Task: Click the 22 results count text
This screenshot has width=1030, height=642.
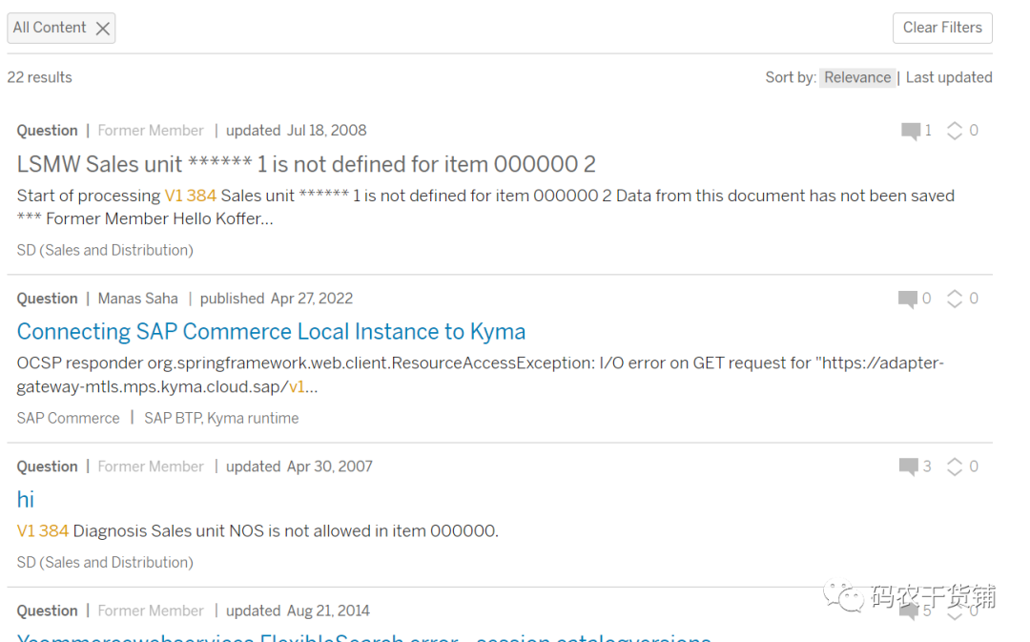Action: 39,77
